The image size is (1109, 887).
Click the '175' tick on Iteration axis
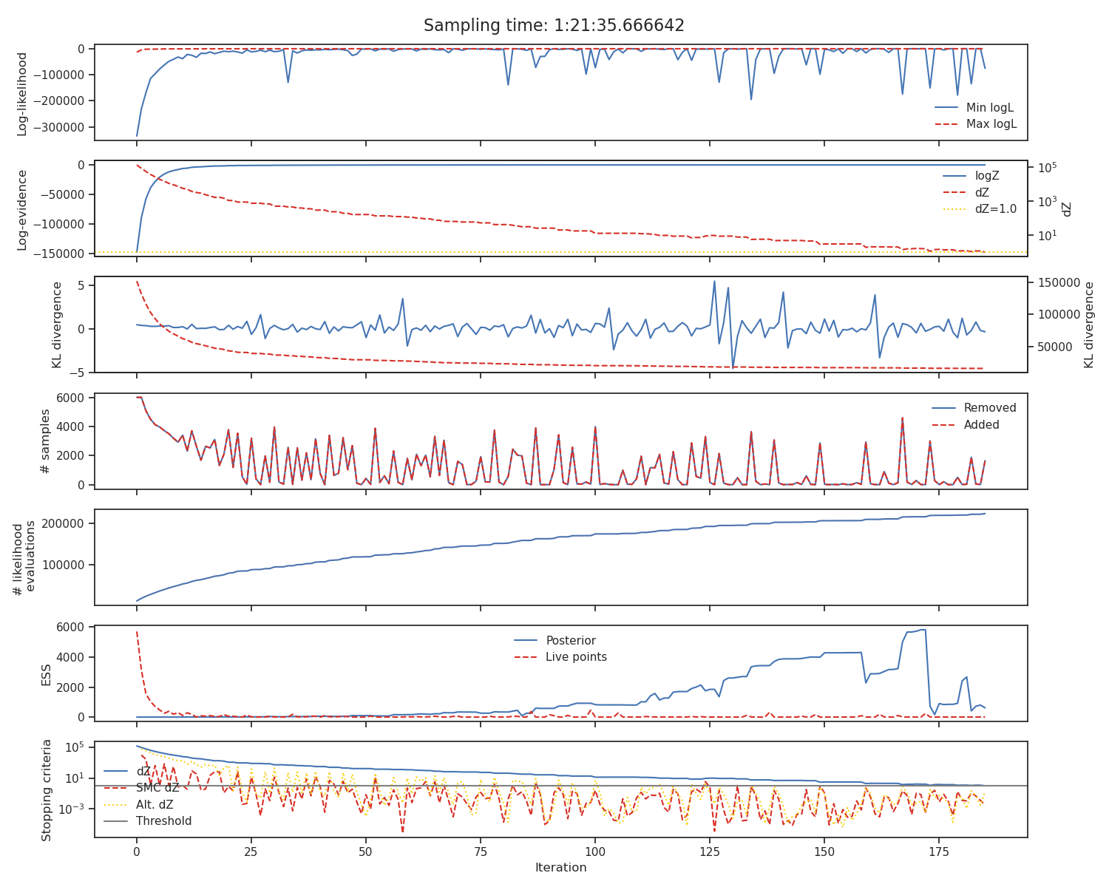pyautogui.click(x=939, y=851)
